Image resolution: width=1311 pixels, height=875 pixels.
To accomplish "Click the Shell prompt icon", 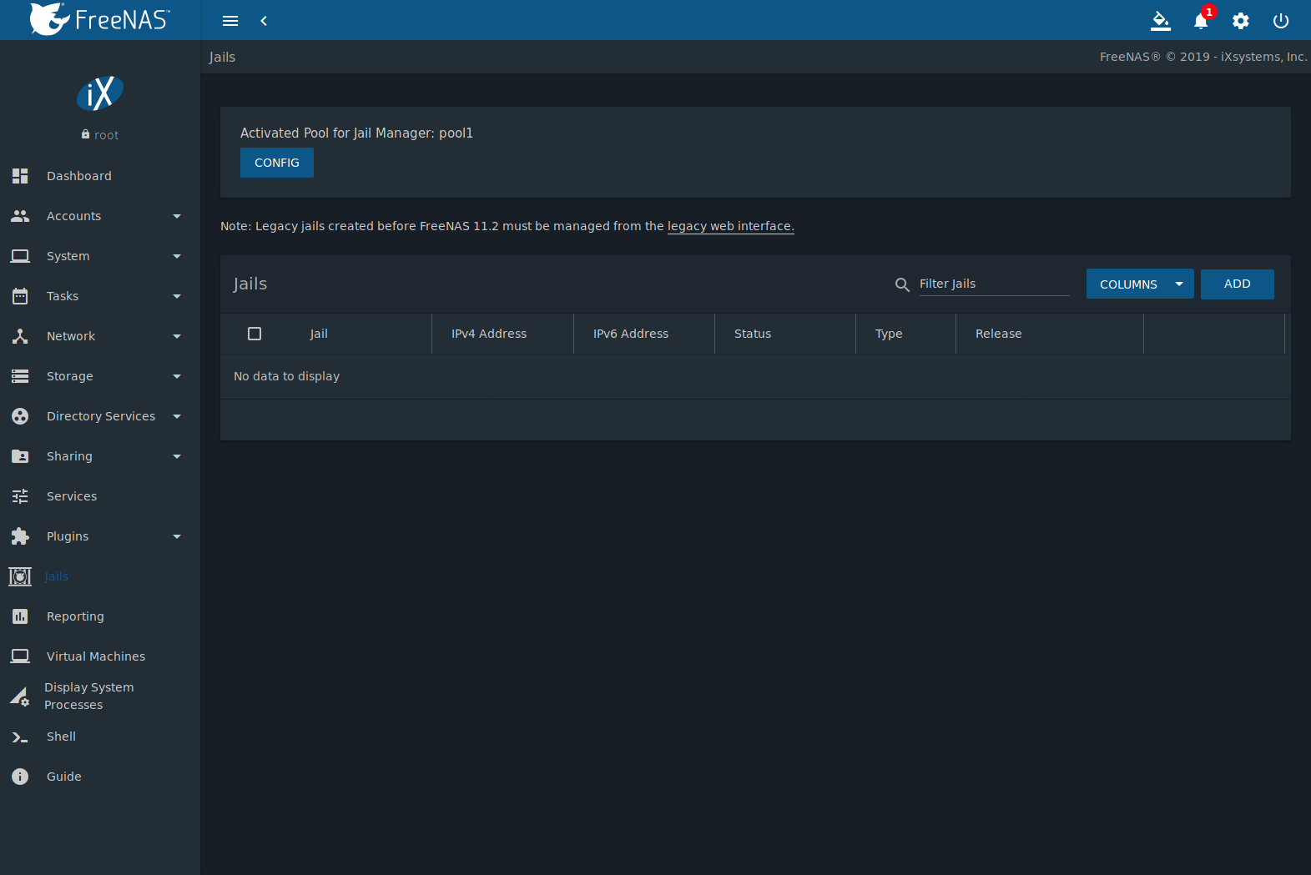I will (x=20, y=737).
